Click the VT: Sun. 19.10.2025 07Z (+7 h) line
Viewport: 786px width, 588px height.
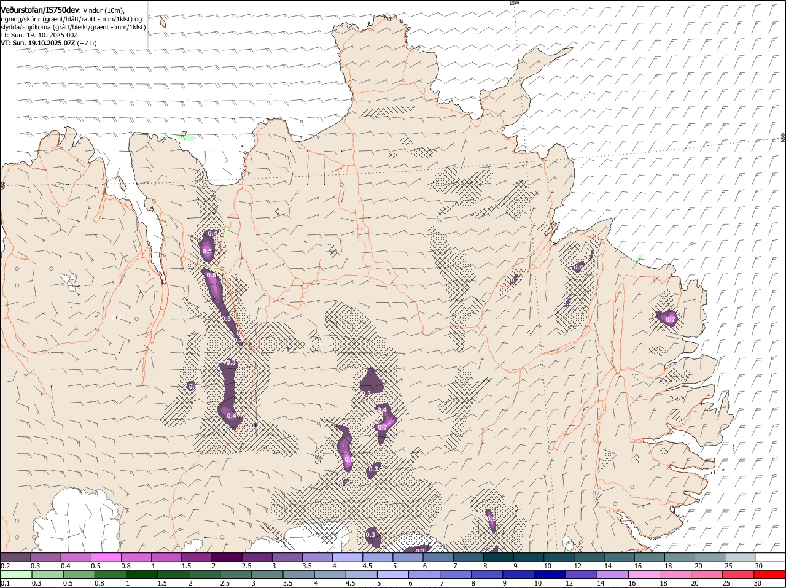click(x=49, y=43)
